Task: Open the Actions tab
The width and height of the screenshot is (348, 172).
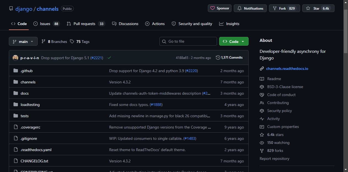Action: 155,24
